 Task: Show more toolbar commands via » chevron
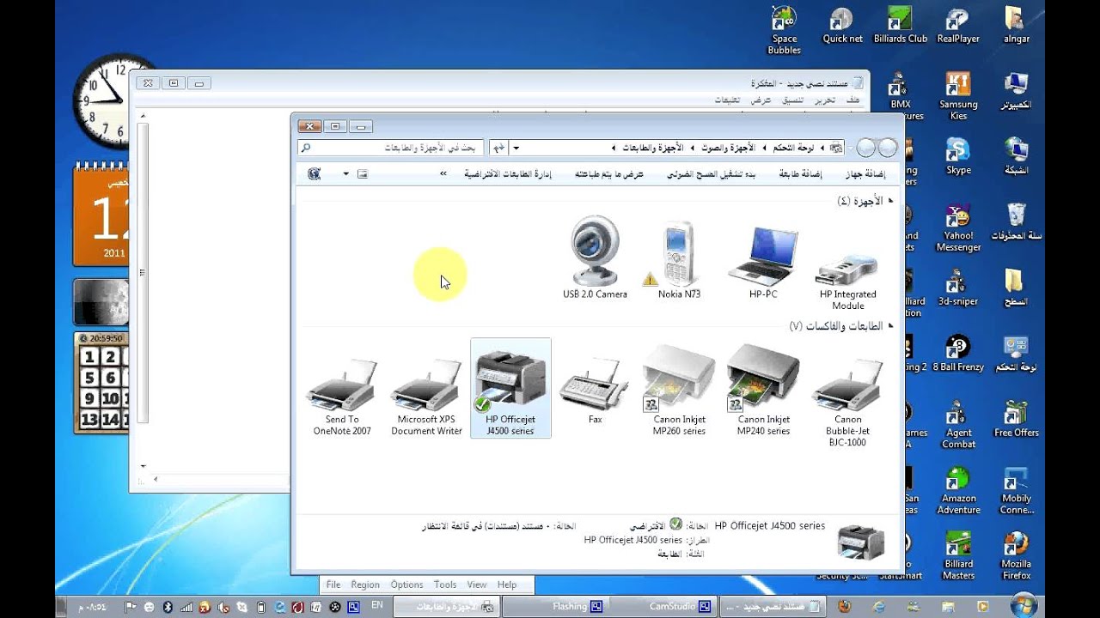click(x=443, y=173)
